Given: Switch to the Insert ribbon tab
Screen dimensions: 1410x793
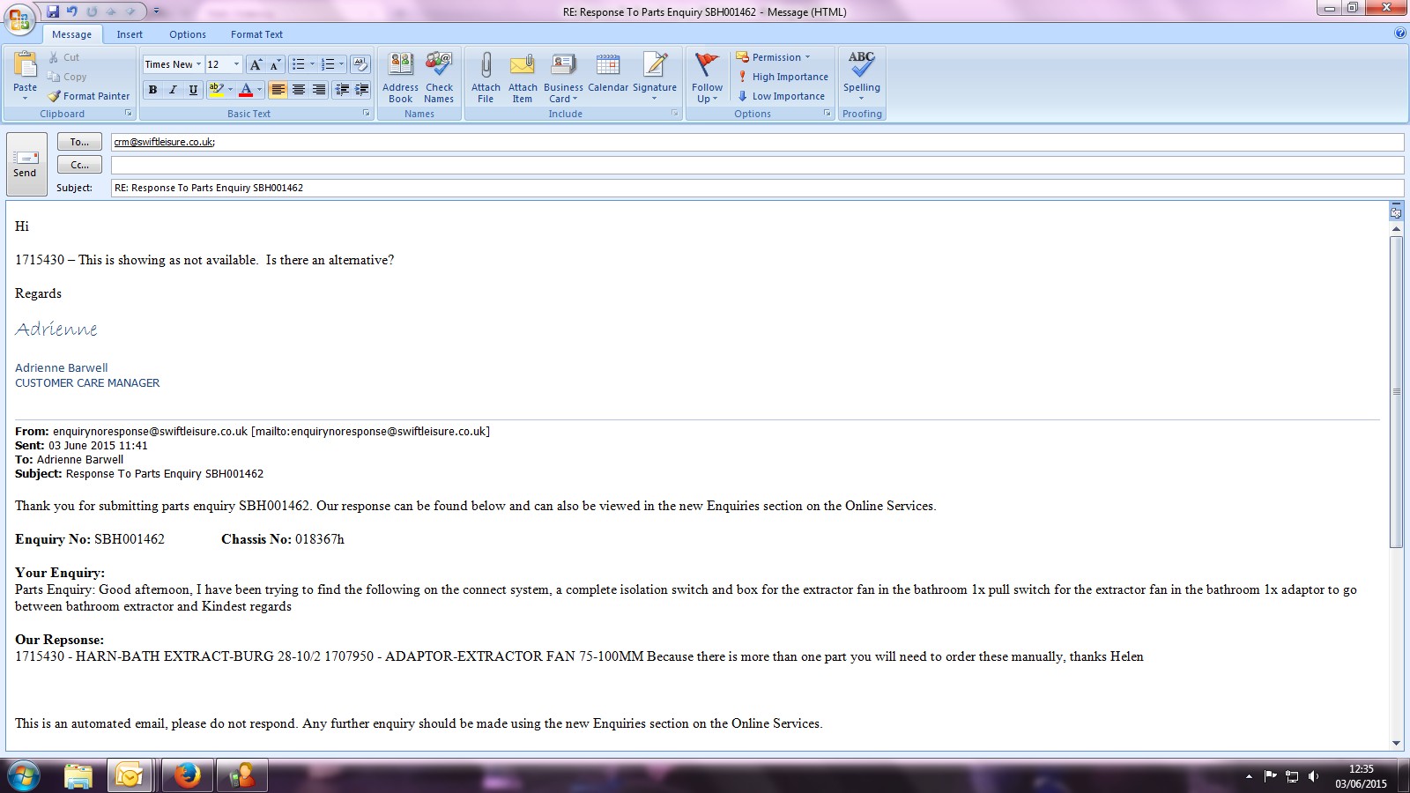Looking at the screenshot, I should point(130,34).
